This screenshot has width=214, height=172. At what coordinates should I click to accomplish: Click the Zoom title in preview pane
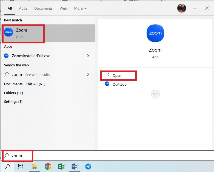point(155,50)
